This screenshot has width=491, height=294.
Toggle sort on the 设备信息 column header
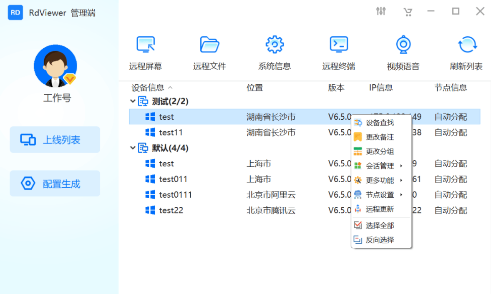146,88
